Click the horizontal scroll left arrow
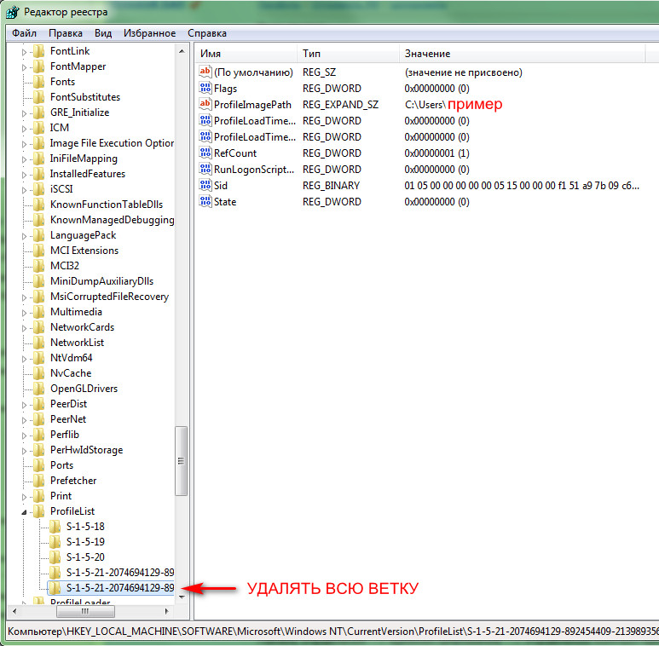This screenshot has height=646, width=659. pos(14,612)
